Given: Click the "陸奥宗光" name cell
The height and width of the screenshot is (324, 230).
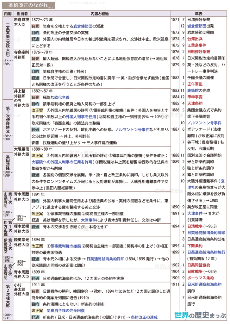Looking at the screenshot, I should [x=22, y=240].
